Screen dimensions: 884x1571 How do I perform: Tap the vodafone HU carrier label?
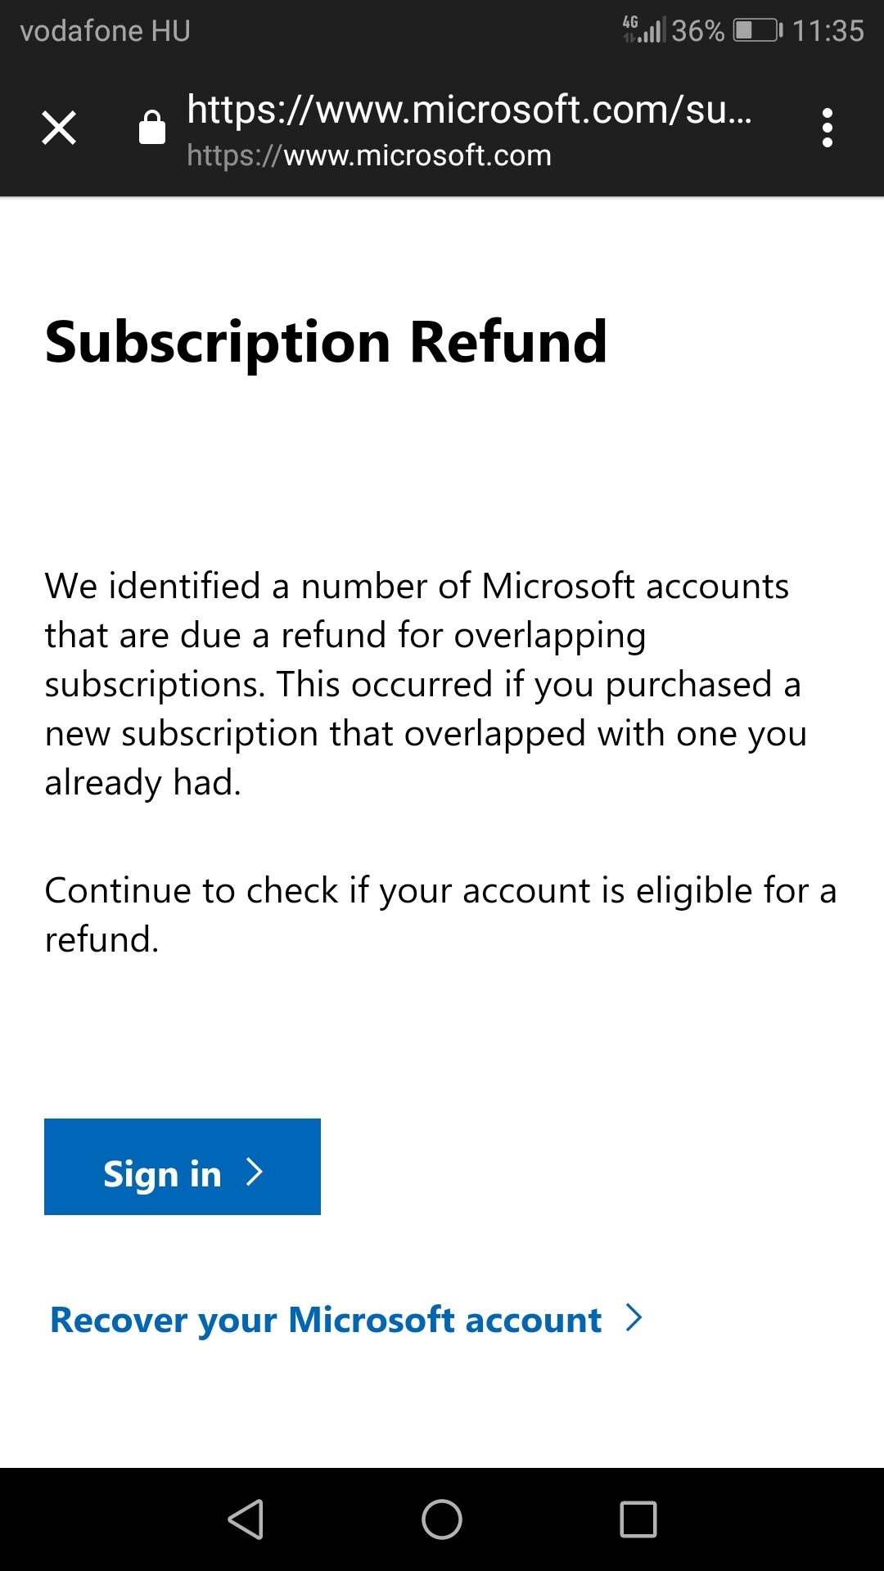tap(105, 31)
